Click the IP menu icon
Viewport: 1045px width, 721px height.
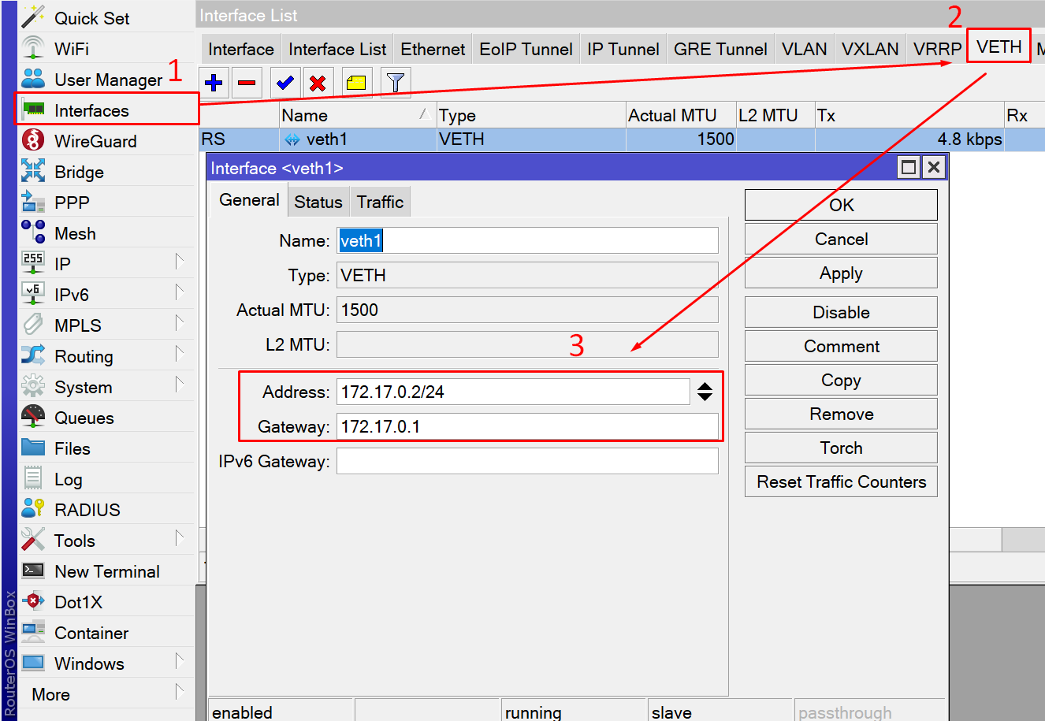tap(33, 263)
